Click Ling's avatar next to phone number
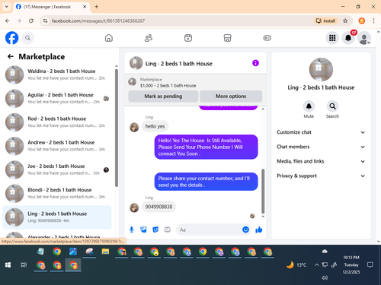This screenshot has height=285, width=381. pyautogui.click(x=134, y=207)
